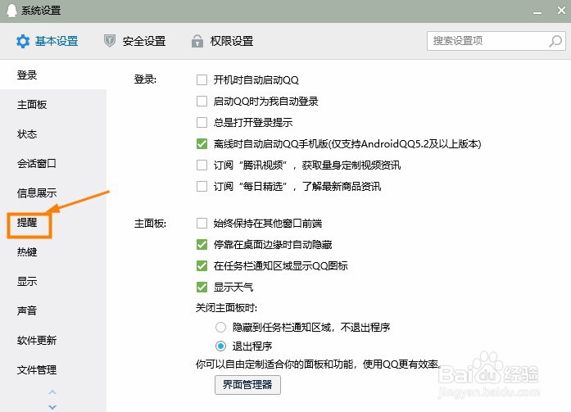571x412 pixels.
Task: Uncheck 停靠在桌面边缘时自动隐藏 checkbox
Action: coord(202,244)
